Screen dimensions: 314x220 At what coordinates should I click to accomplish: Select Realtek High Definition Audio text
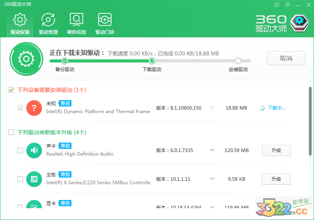click(80, 154)
